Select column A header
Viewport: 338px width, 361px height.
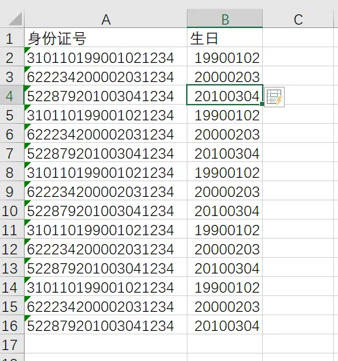pyautogui.click(x=105, y=18)
